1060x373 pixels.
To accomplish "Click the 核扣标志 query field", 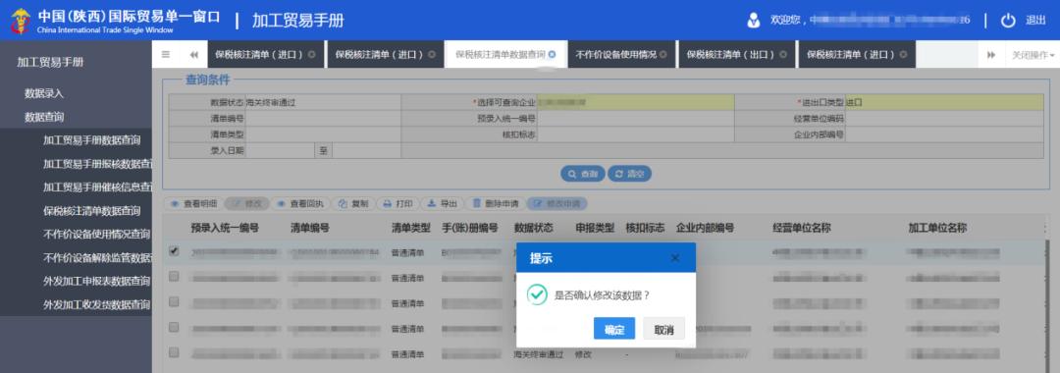I will click(636, 134).
